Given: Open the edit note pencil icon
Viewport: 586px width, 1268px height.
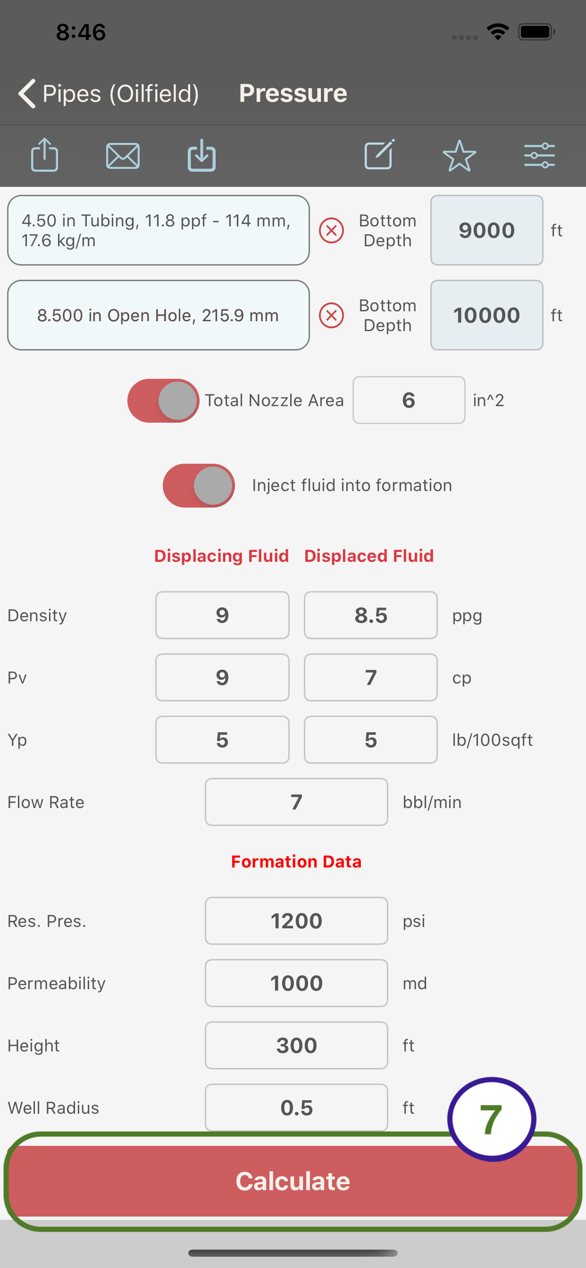Looking at the screenshot, I should pyautogui.click(x=379, y=155).
